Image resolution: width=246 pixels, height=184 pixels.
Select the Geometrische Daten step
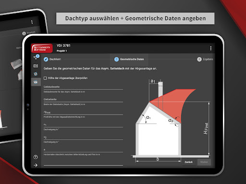tap(129, 59)
